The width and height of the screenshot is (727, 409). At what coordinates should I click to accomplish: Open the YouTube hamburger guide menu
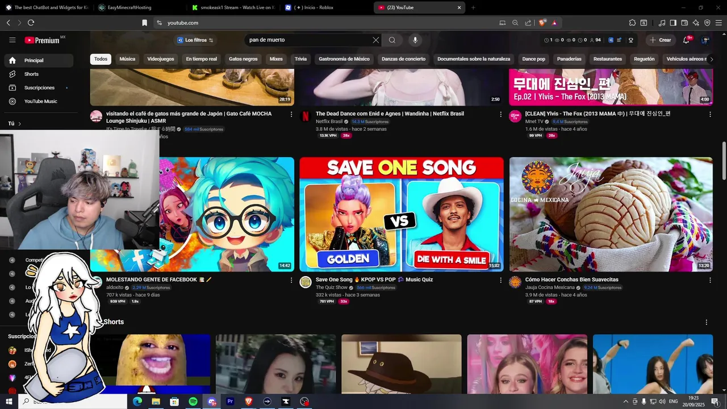pos(12,40)
